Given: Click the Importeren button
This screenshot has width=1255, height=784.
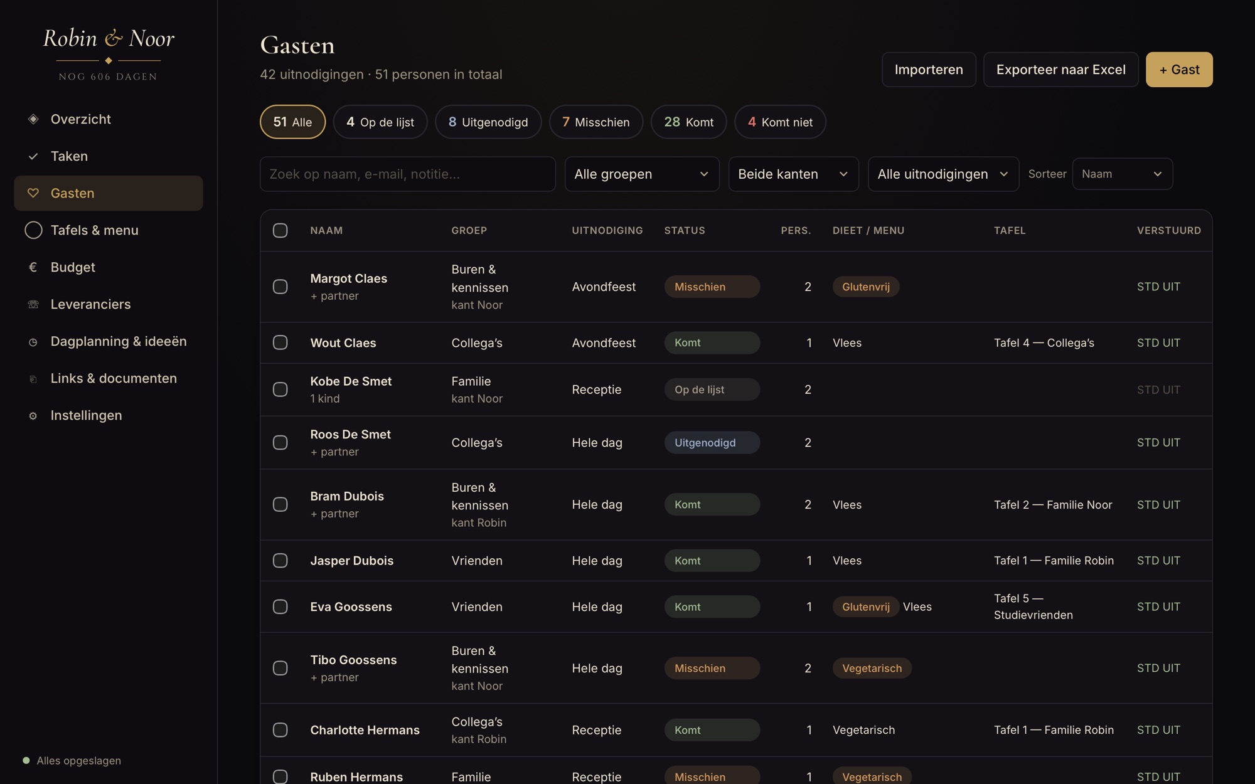Looking at the screenshot, I should click(929, 70).
